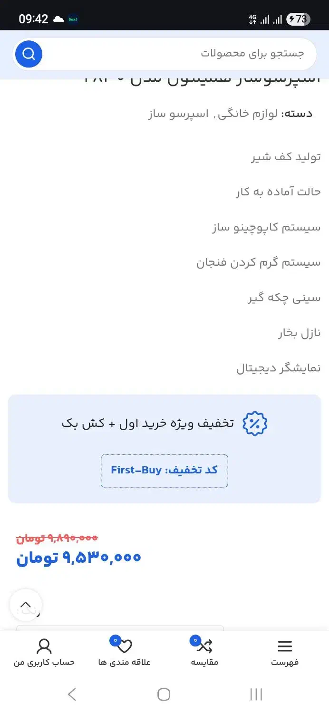Tap the 9,530,000 تومان sale price
Image resolution: width=329 pixels, height=713 pixels.
click(x=79, y=557)
